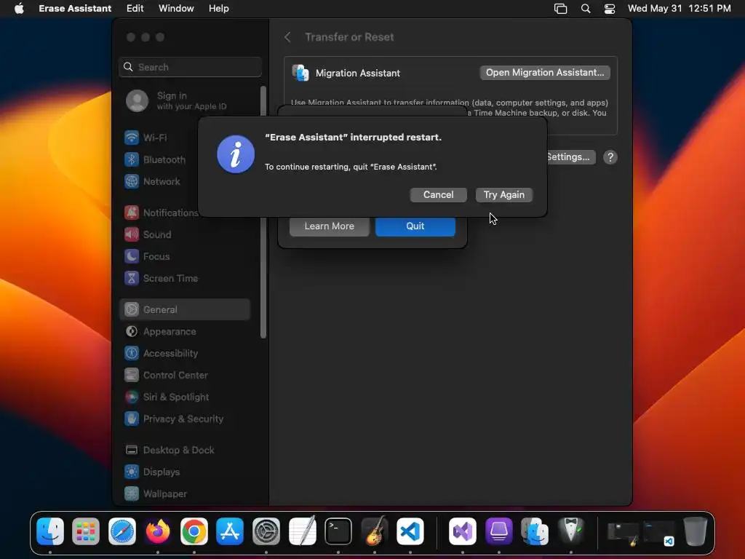Open the Help menu
This screenshot has height=559, width=745.
point(218,9)
